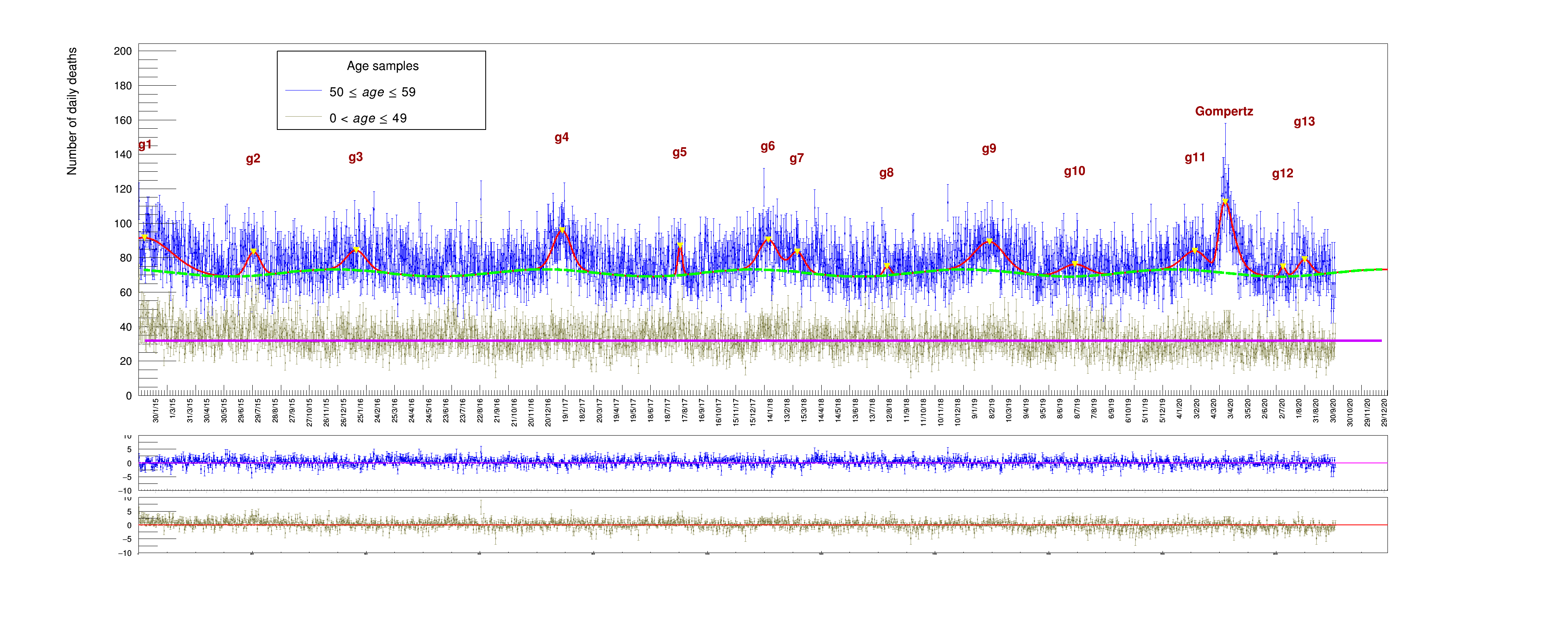
Task: Select the g1 label at chart start
Action: 145,145
